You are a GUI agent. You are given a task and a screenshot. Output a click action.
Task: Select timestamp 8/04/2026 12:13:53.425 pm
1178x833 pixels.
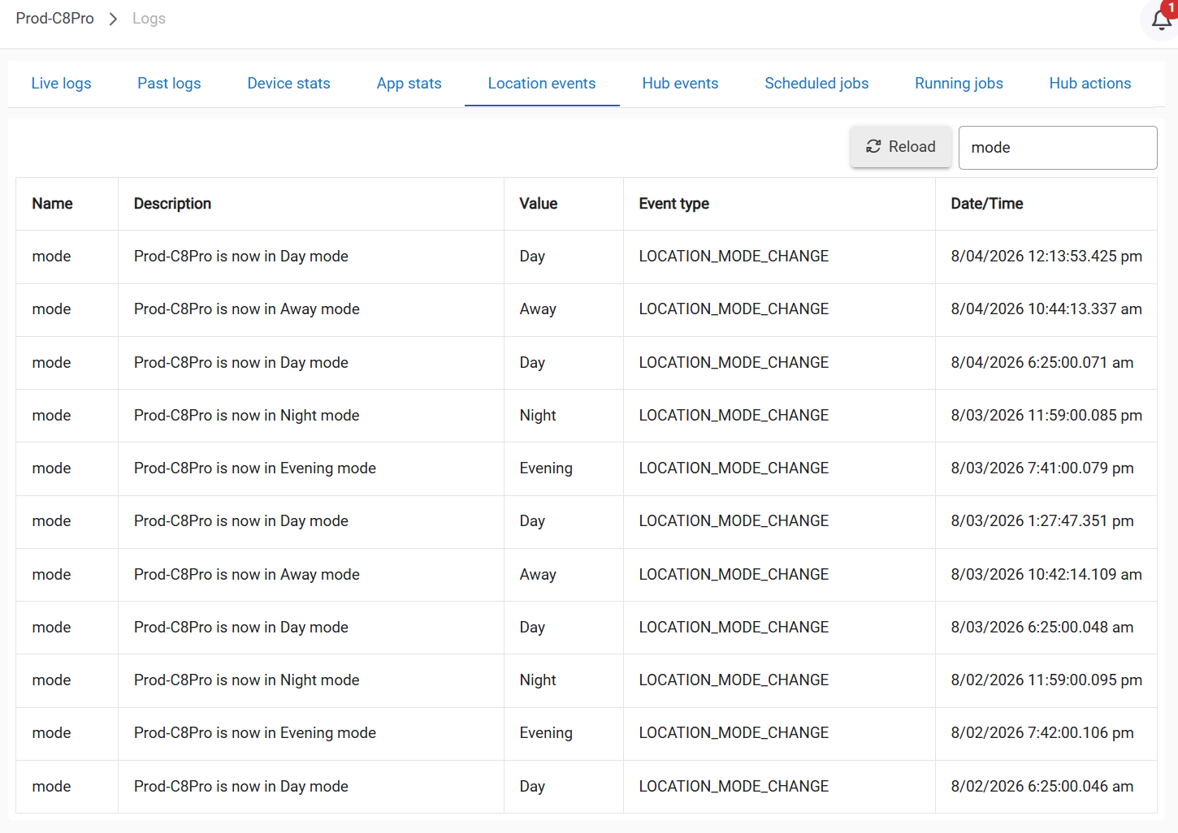coord(1046,257)
